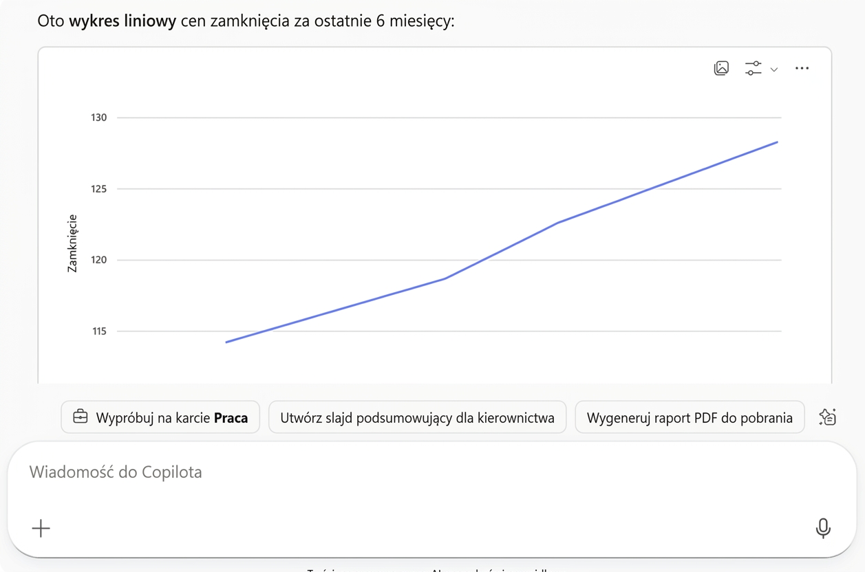This screenshot has height=572, width=865.
Task: Start voice input with the microphone
Action: pyautogui.click(x=823, y=528)
